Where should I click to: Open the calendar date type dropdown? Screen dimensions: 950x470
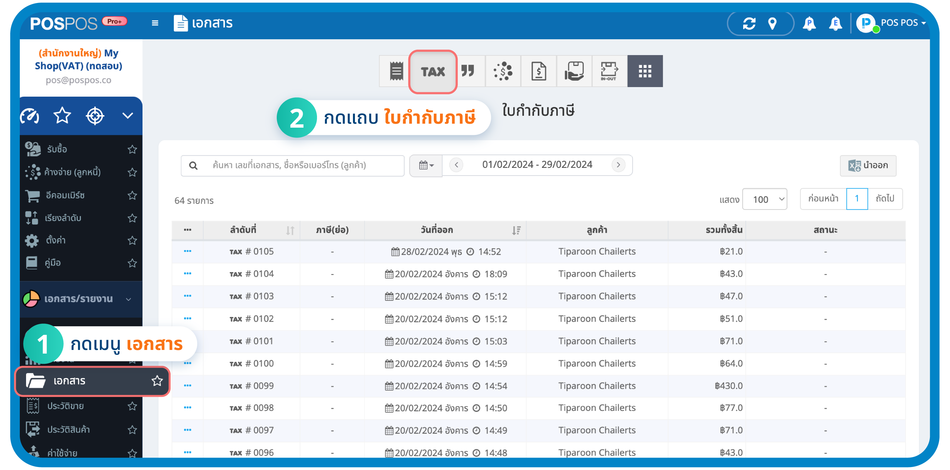click(426, 165)
